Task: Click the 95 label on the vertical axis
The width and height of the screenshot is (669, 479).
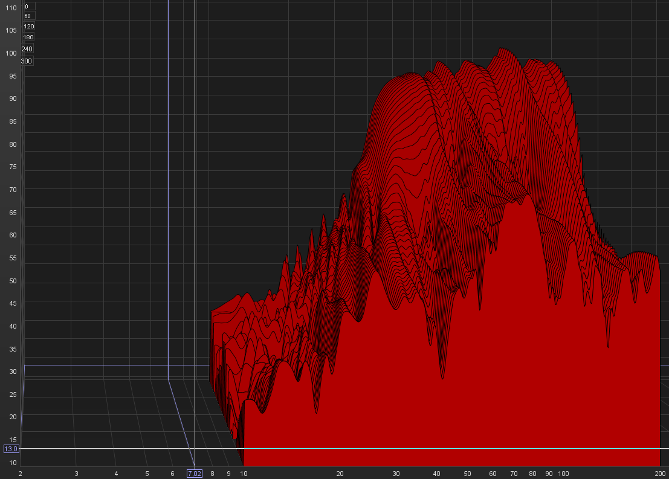Action: (x=13, y=76)
